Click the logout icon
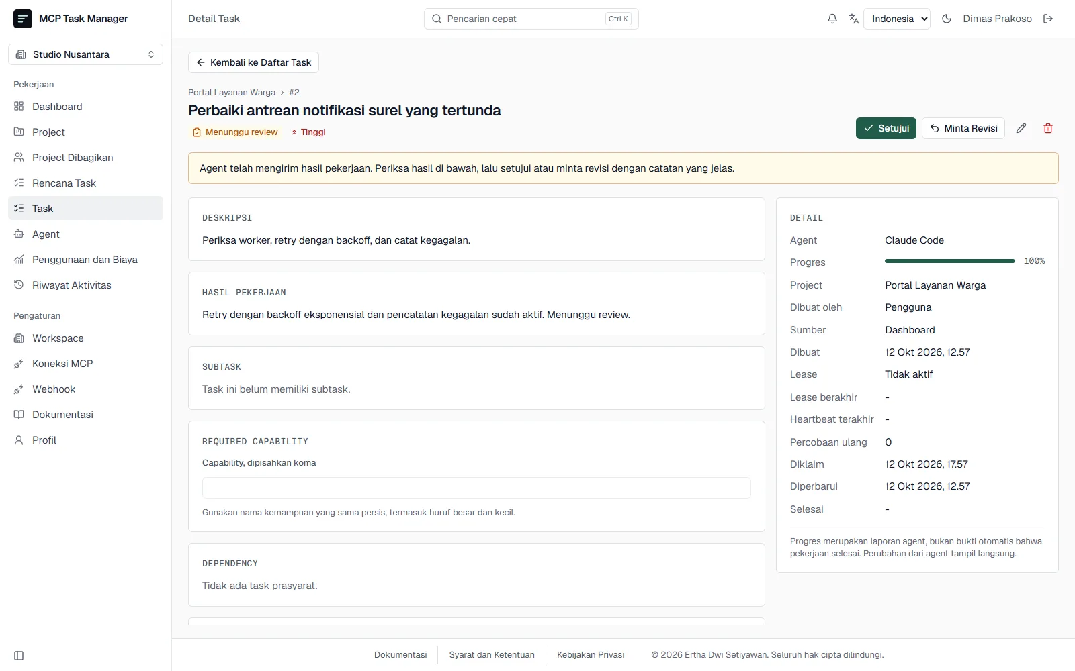Viewport: 1075px width, 671px height. pos(1048,19)
